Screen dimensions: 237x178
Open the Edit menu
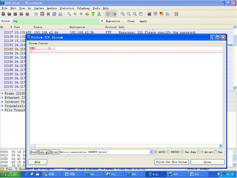(x=13, y=8)
